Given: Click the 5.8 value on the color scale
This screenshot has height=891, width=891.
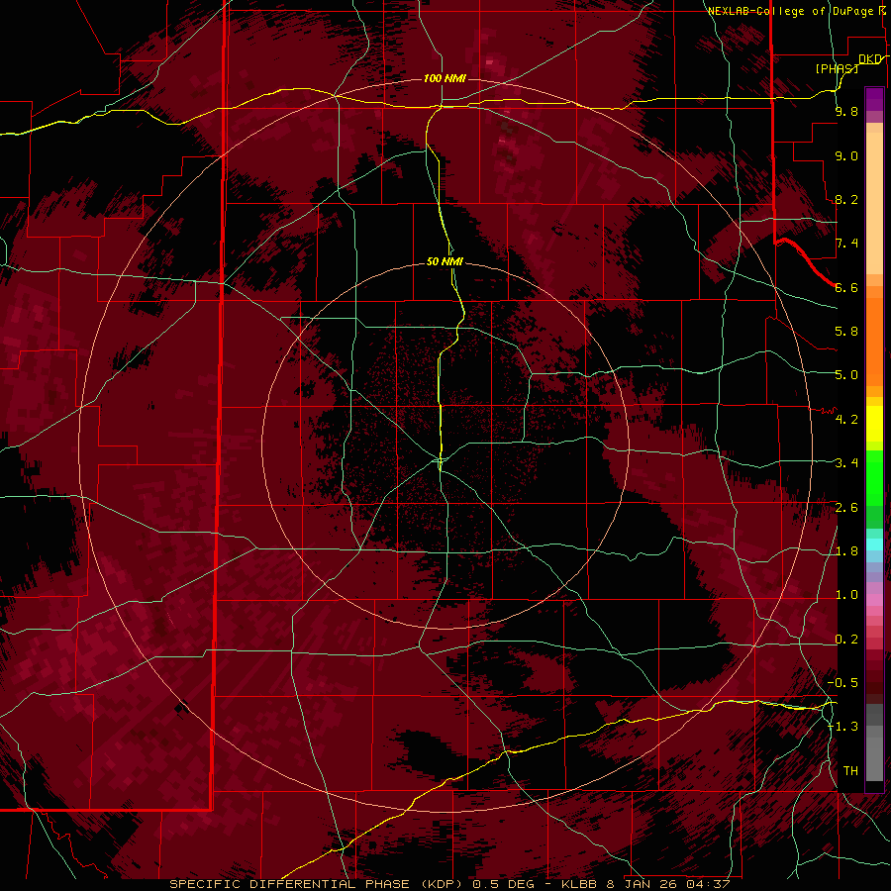Looking at the screenshot, I should [x=846, y=332].
